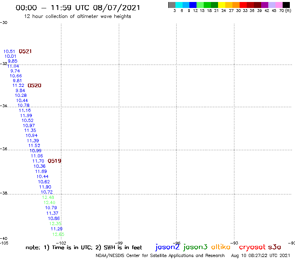Select the green wave height value 12.65
The image size is (295, 259).
click(58, 235)
